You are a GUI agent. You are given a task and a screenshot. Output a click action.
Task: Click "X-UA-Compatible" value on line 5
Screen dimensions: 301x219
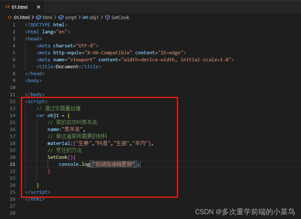coord(108,53)
